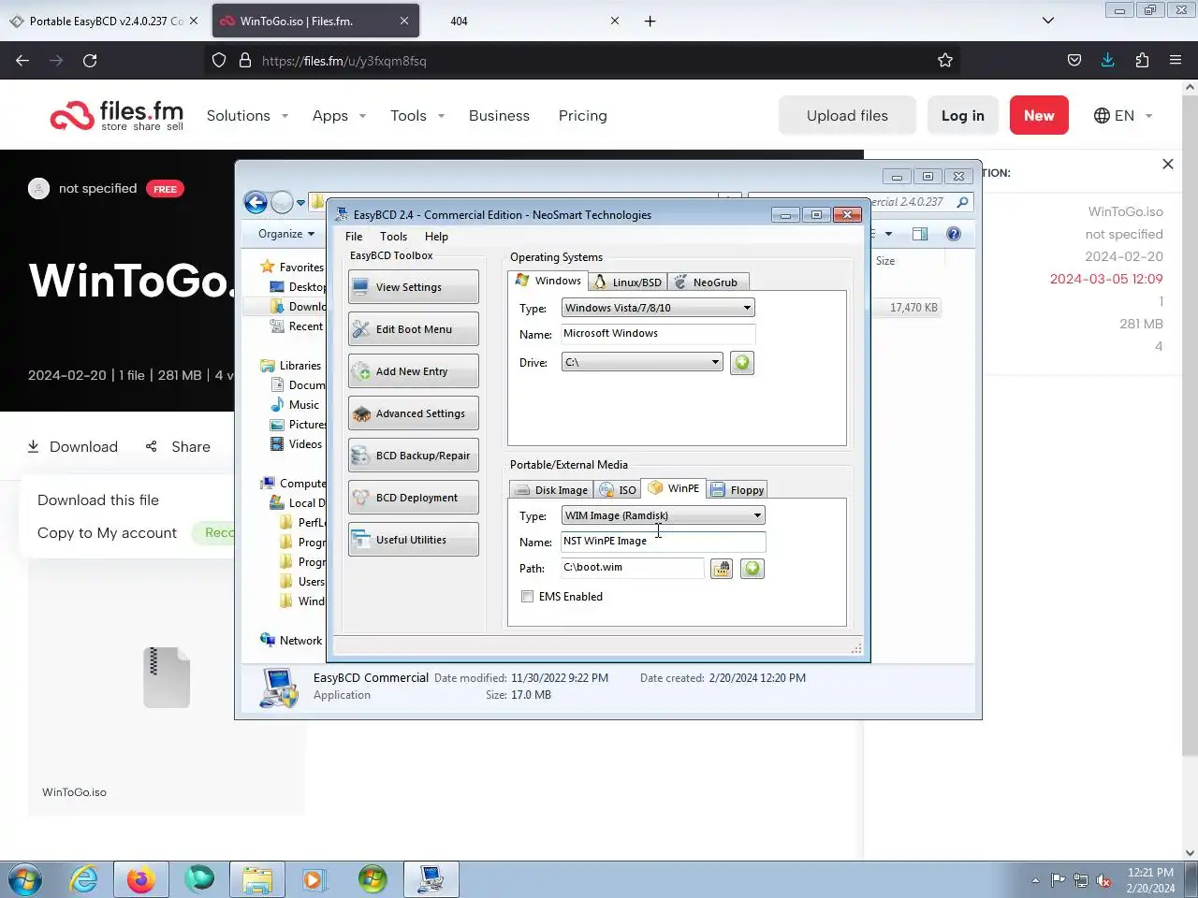Open the EasyBCD File menu
Screen dimensions: 1198x898
click(354, 237)
